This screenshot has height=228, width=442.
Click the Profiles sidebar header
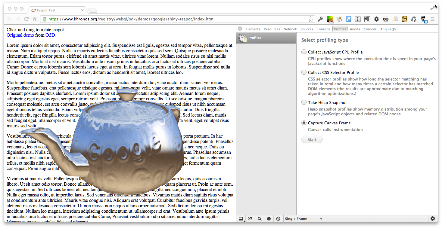click(266, 38)
